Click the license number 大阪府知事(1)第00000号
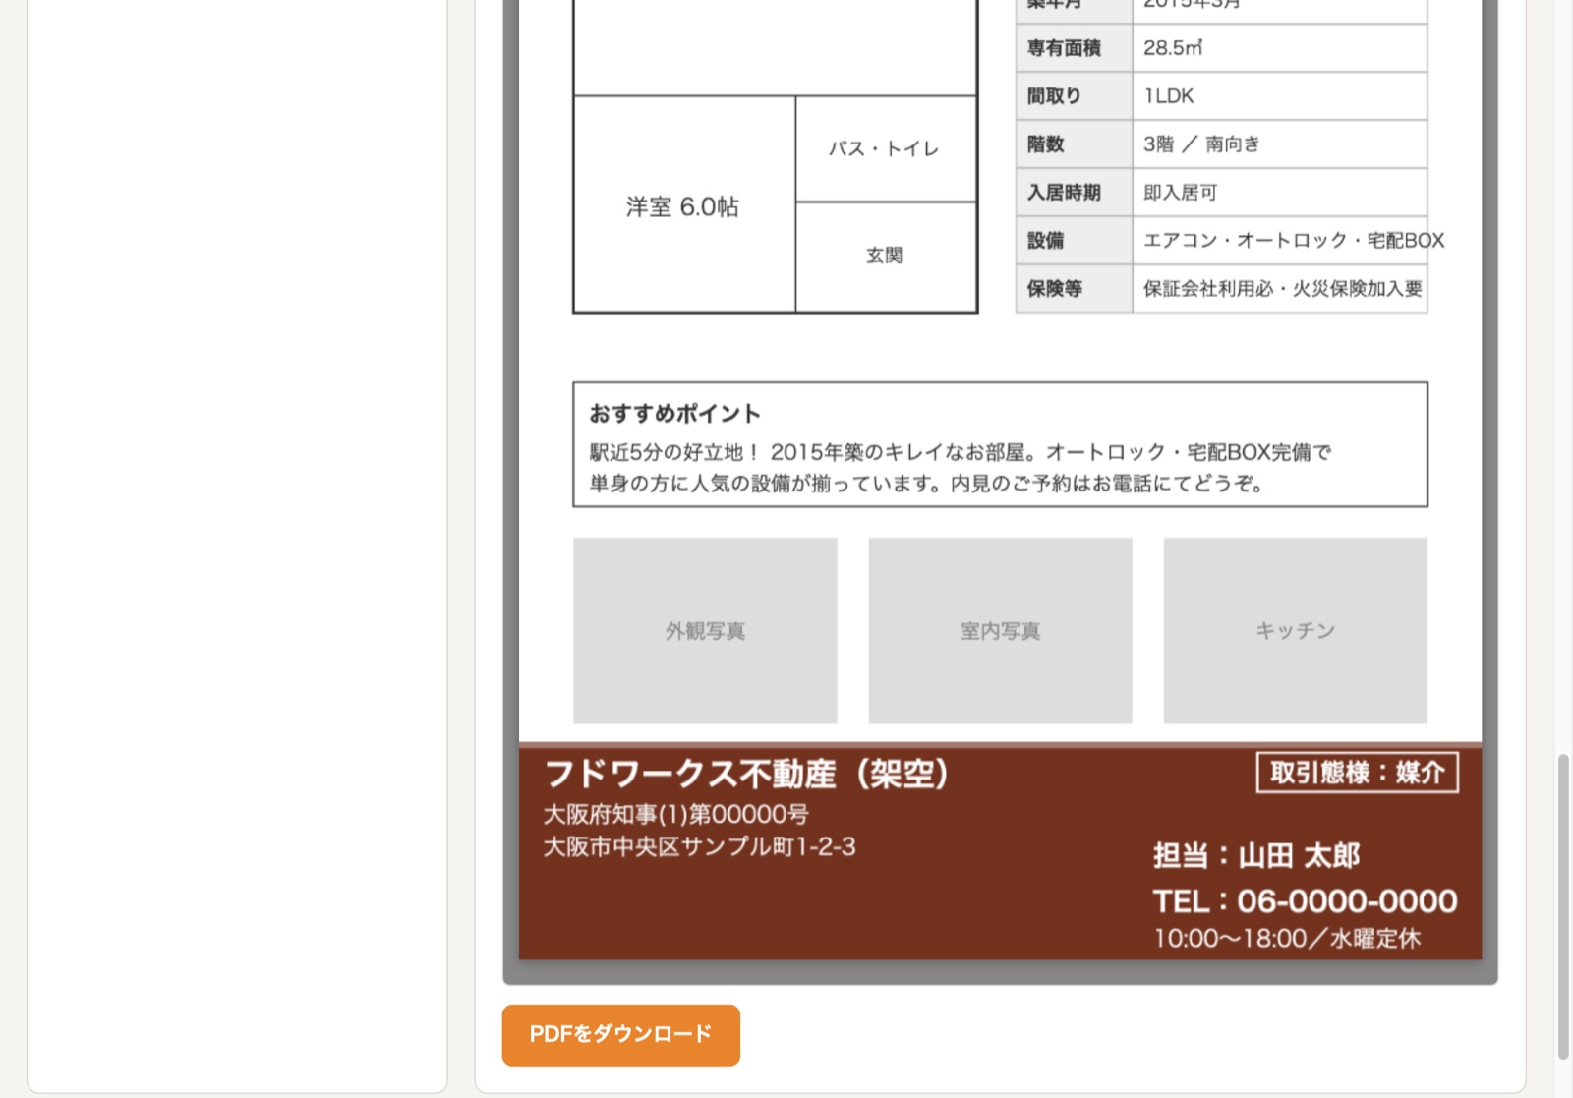 [676, 814]
